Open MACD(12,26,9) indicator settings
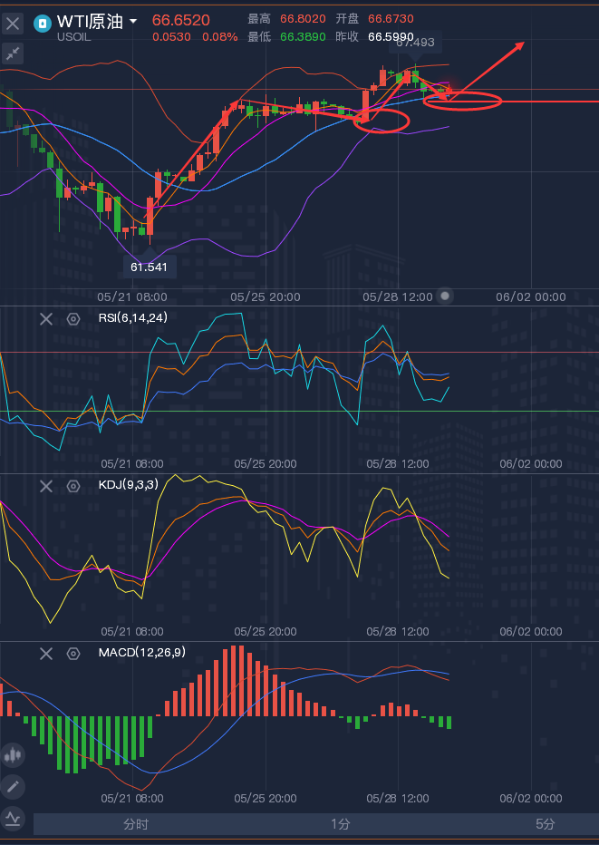 click(73, 653)
